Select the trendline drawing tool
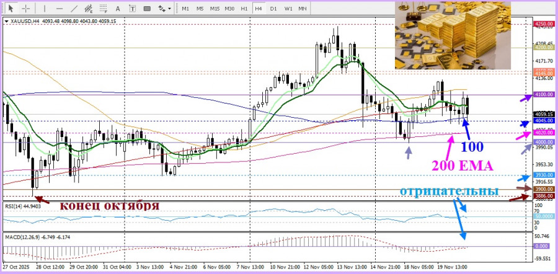The image size is (558, 274). tap(74, 8)
